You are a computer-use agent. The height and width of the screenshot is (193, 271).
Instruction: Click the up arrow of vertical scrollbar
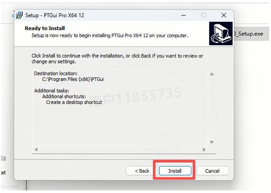point(212,74)
